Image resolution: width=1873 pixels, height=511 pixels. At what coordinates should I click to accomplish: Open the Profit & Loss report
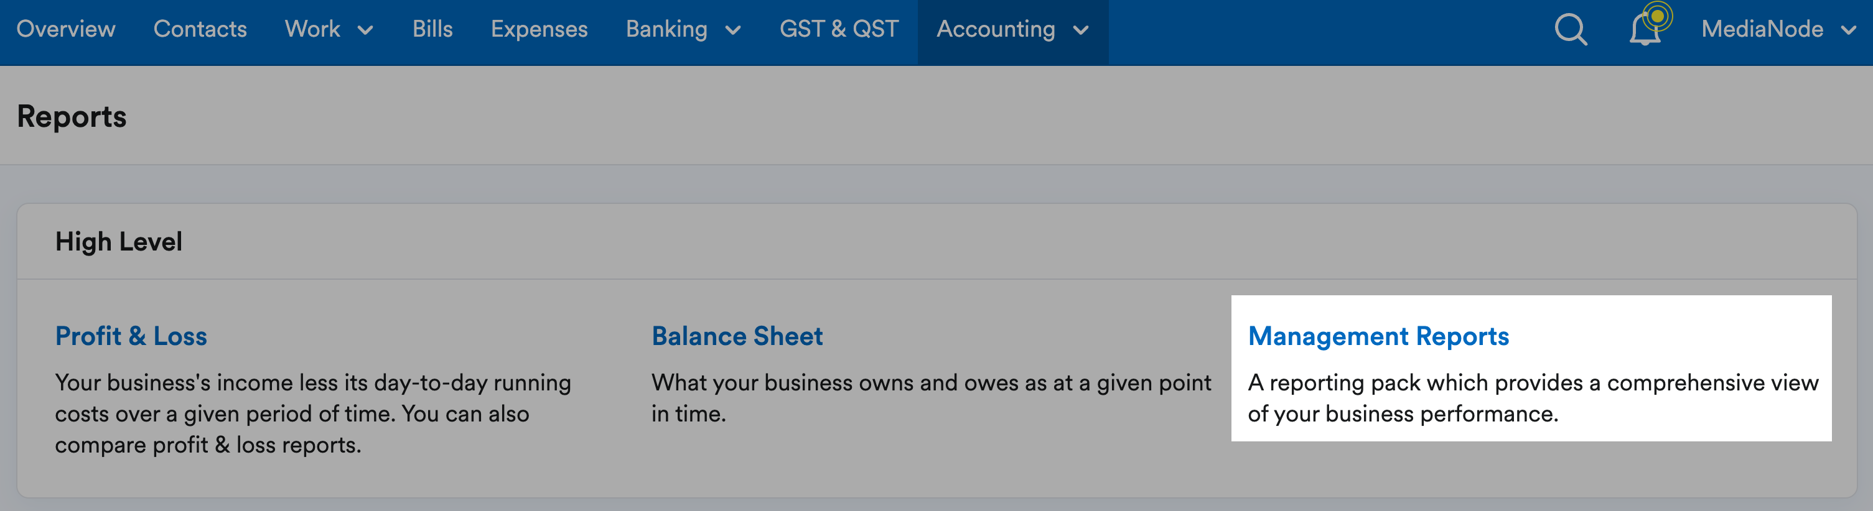pyautogui.click(x=131, y=336)
